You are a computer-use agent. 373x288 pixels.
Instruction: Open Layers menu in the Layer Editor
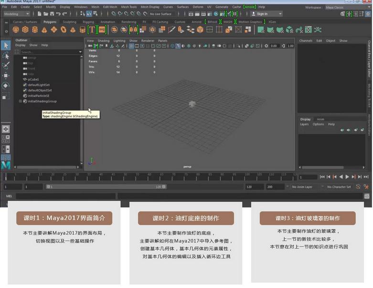coord(304,124)
